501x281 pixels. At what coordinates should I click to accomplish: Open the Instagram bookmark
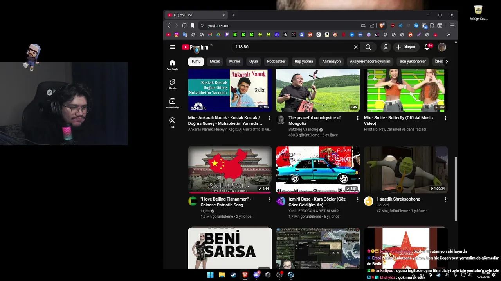click(177, 35)
